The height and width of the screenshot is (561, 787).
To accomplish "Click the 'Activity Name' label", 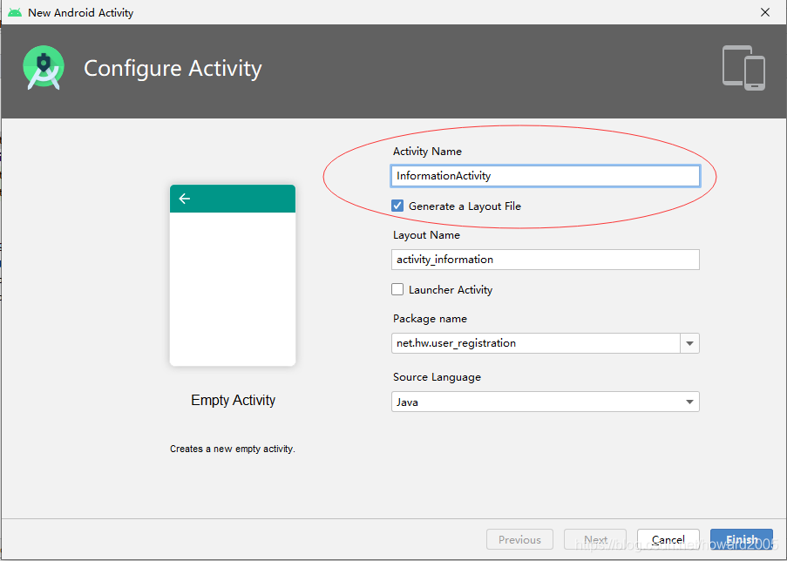I will (427, 151).
